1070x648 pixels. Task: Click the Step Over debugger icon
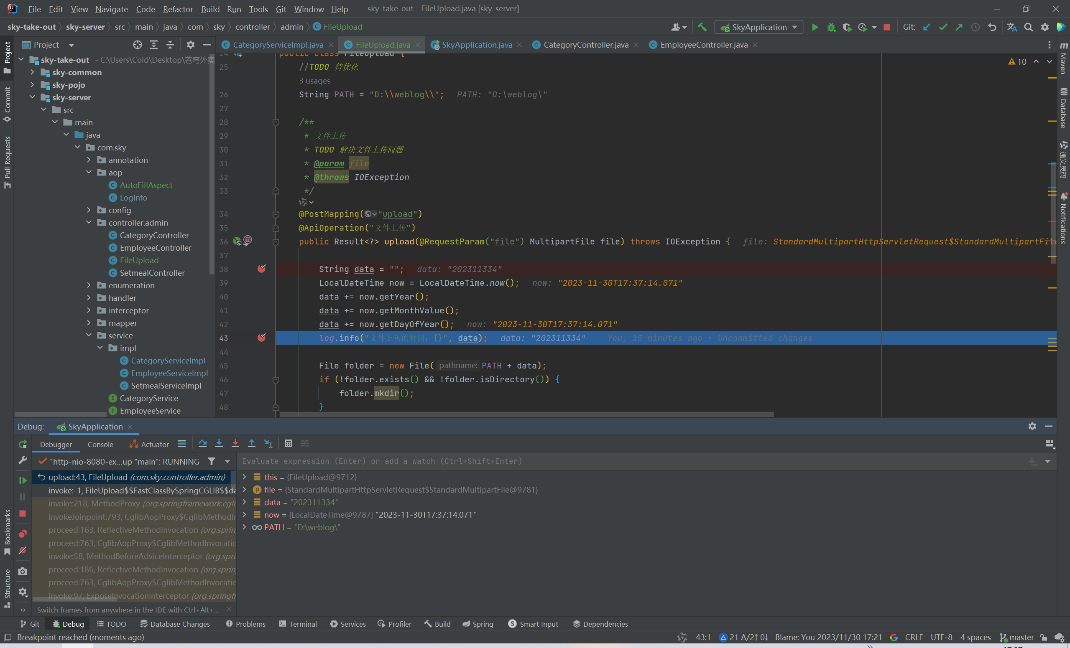click(202, 443)
